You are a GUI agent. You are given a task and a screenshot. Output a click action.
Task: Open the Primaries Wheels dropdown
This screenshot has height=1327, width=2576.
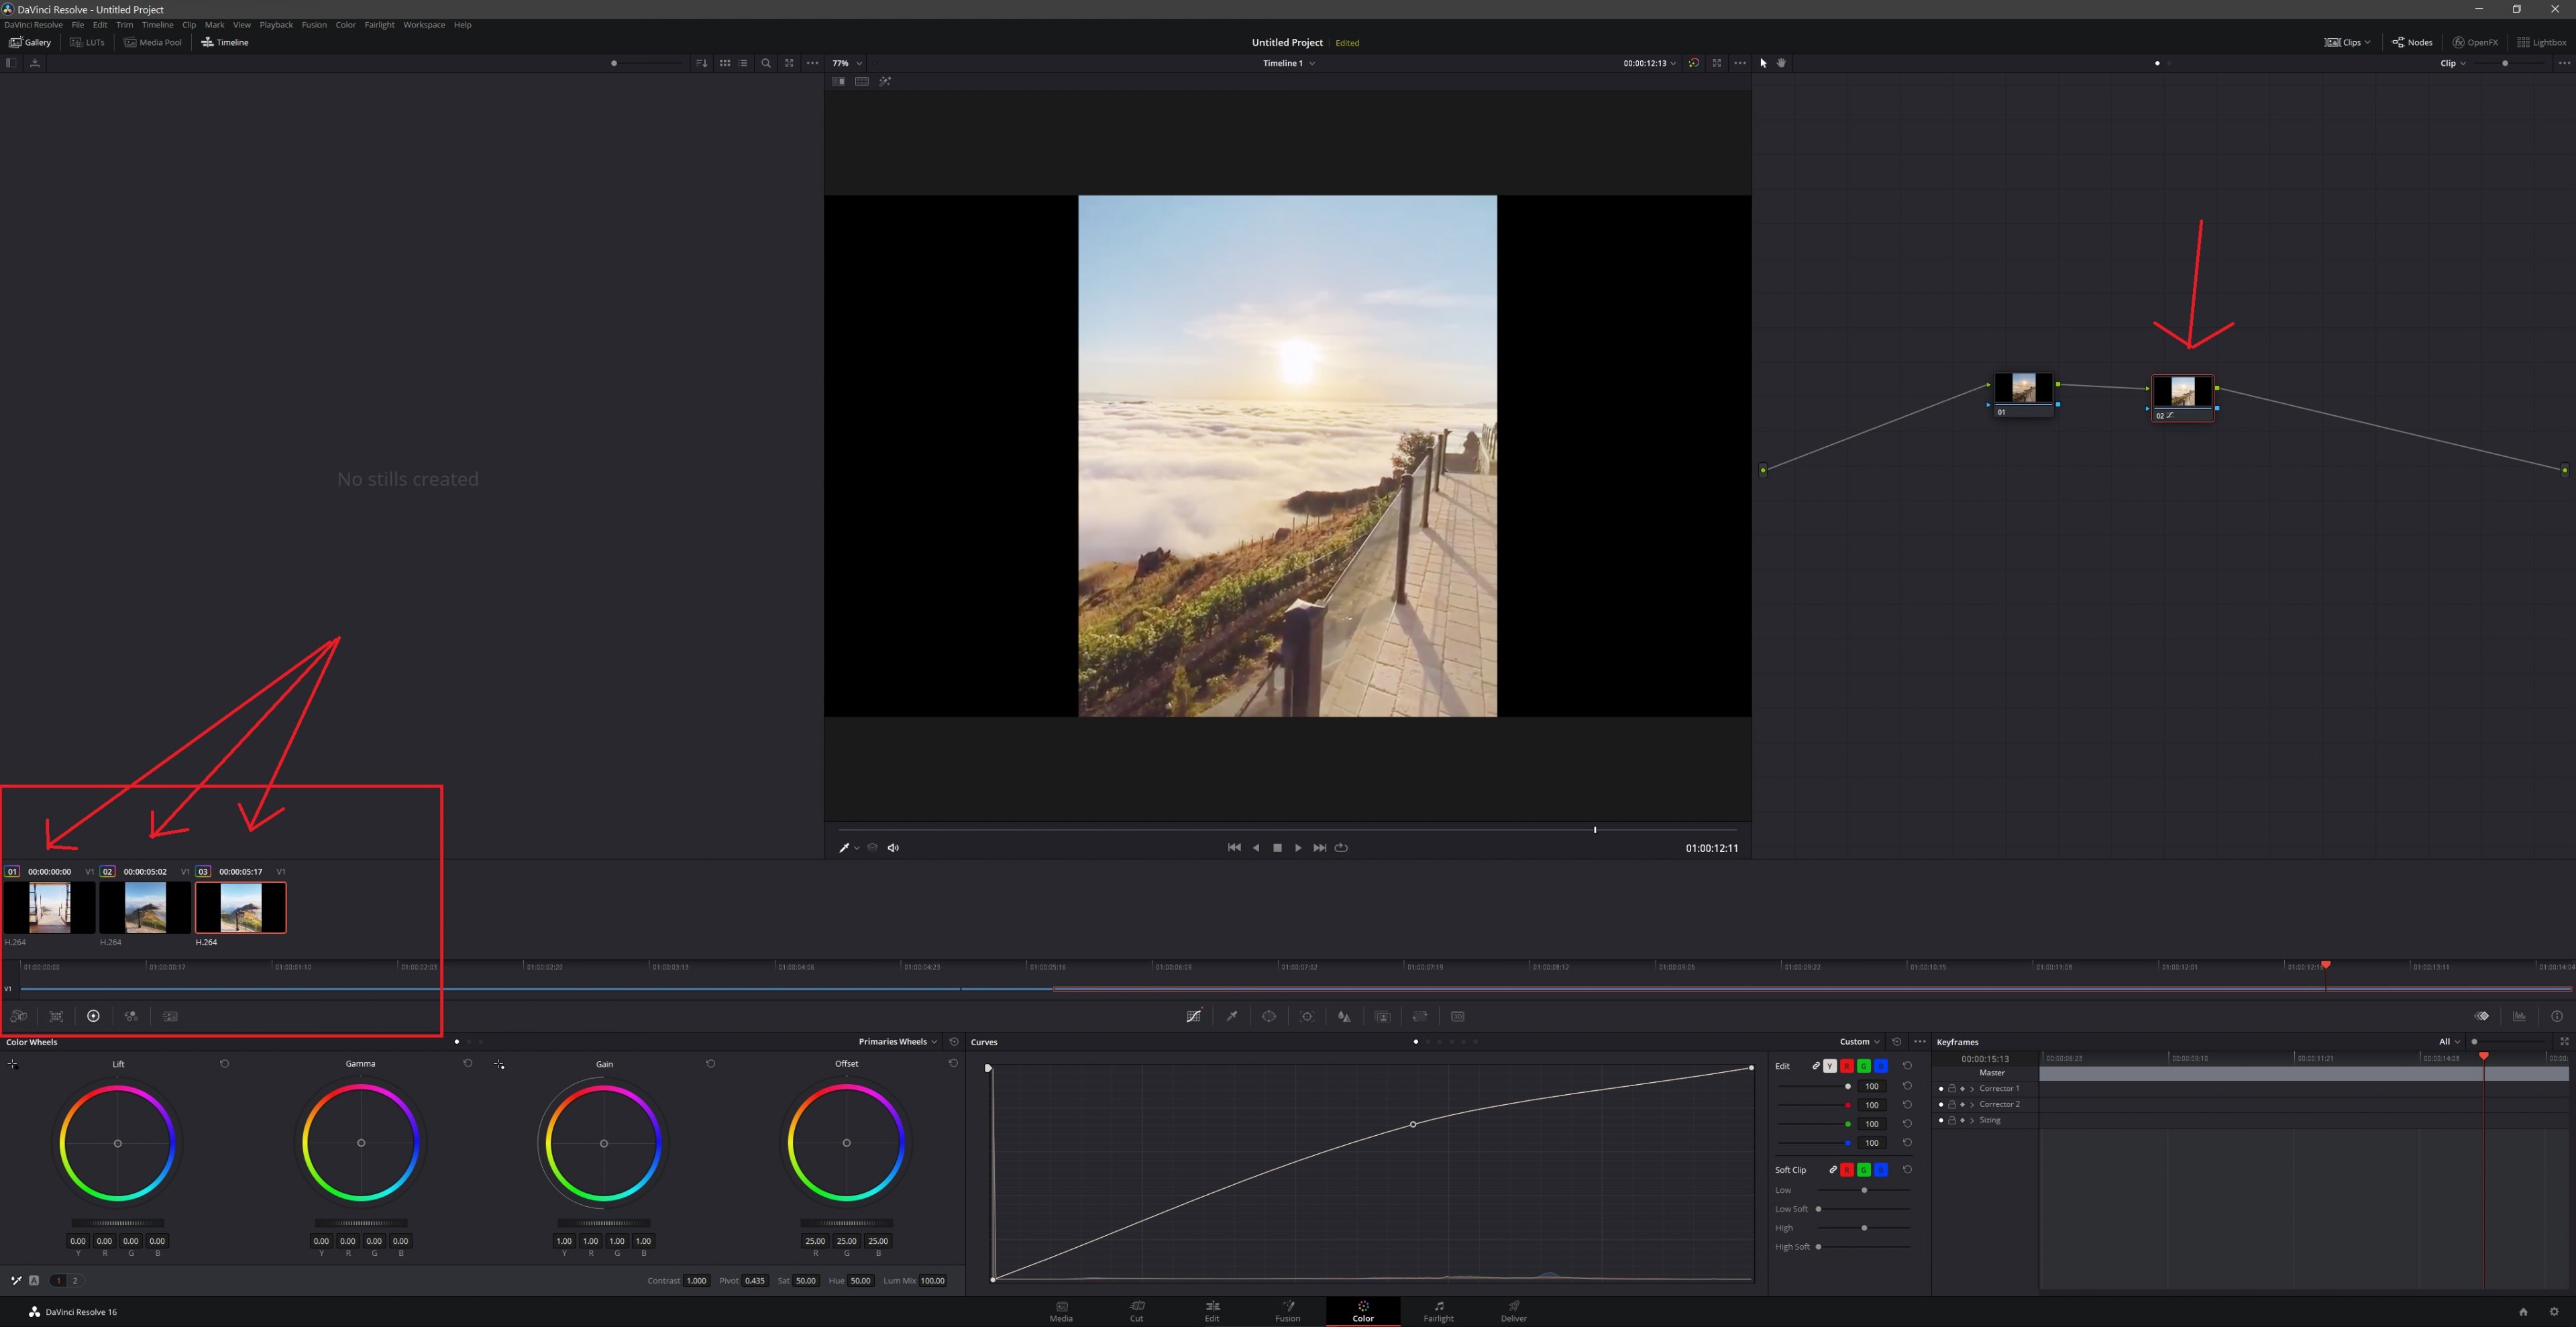pyautogui.click(x=897, y=1042)
